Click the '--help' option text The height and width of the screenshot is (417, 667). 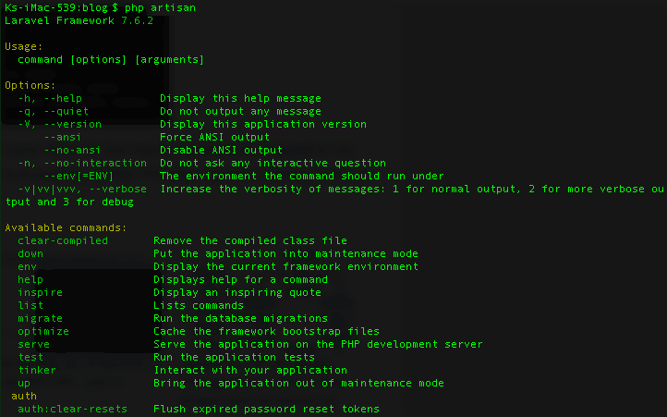click(64, 98)
